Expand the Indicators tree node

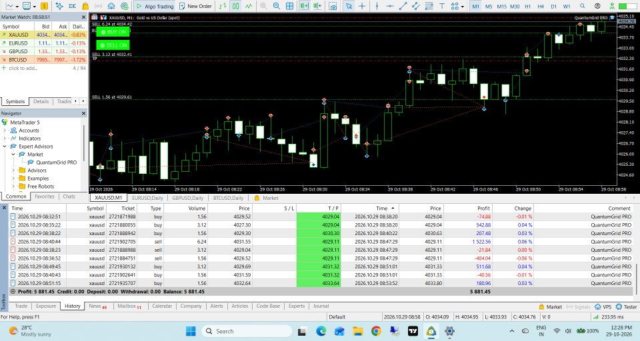coord(5,139)
